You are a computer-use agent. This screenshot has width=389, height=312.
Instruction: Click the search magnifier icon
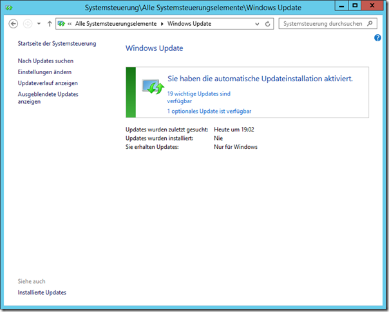[x=370, y=24]
